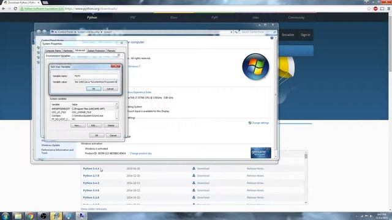Click the Control Panel help icon

(x=272, y=38)
